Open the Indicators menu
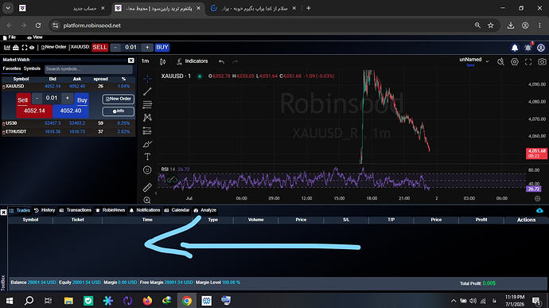The height and width of the screenshot is (308, 549). pyautogui.click(x=193, y=61)
